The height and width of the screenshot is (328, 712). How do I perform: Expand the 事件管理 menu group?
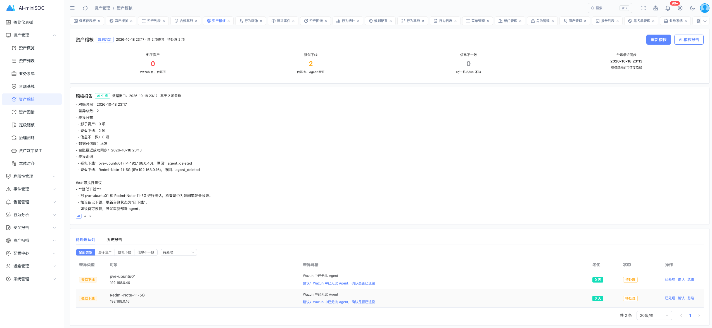pos(32,189)
